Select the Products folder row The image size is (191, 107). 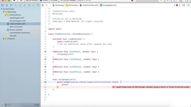click(x=11, y=39)
